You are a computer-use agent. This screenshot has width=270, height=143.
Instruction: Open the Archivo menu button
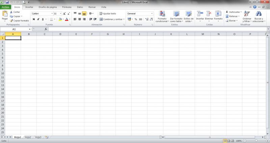[6, 7]
